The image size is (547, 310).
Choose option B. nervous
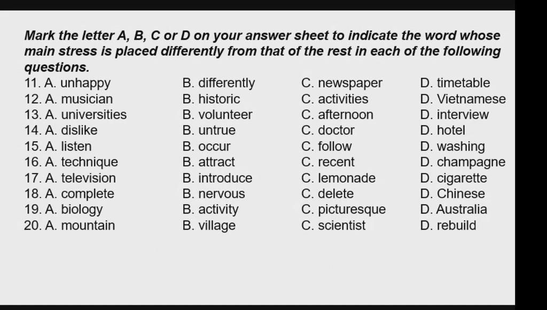pos(214,194)
